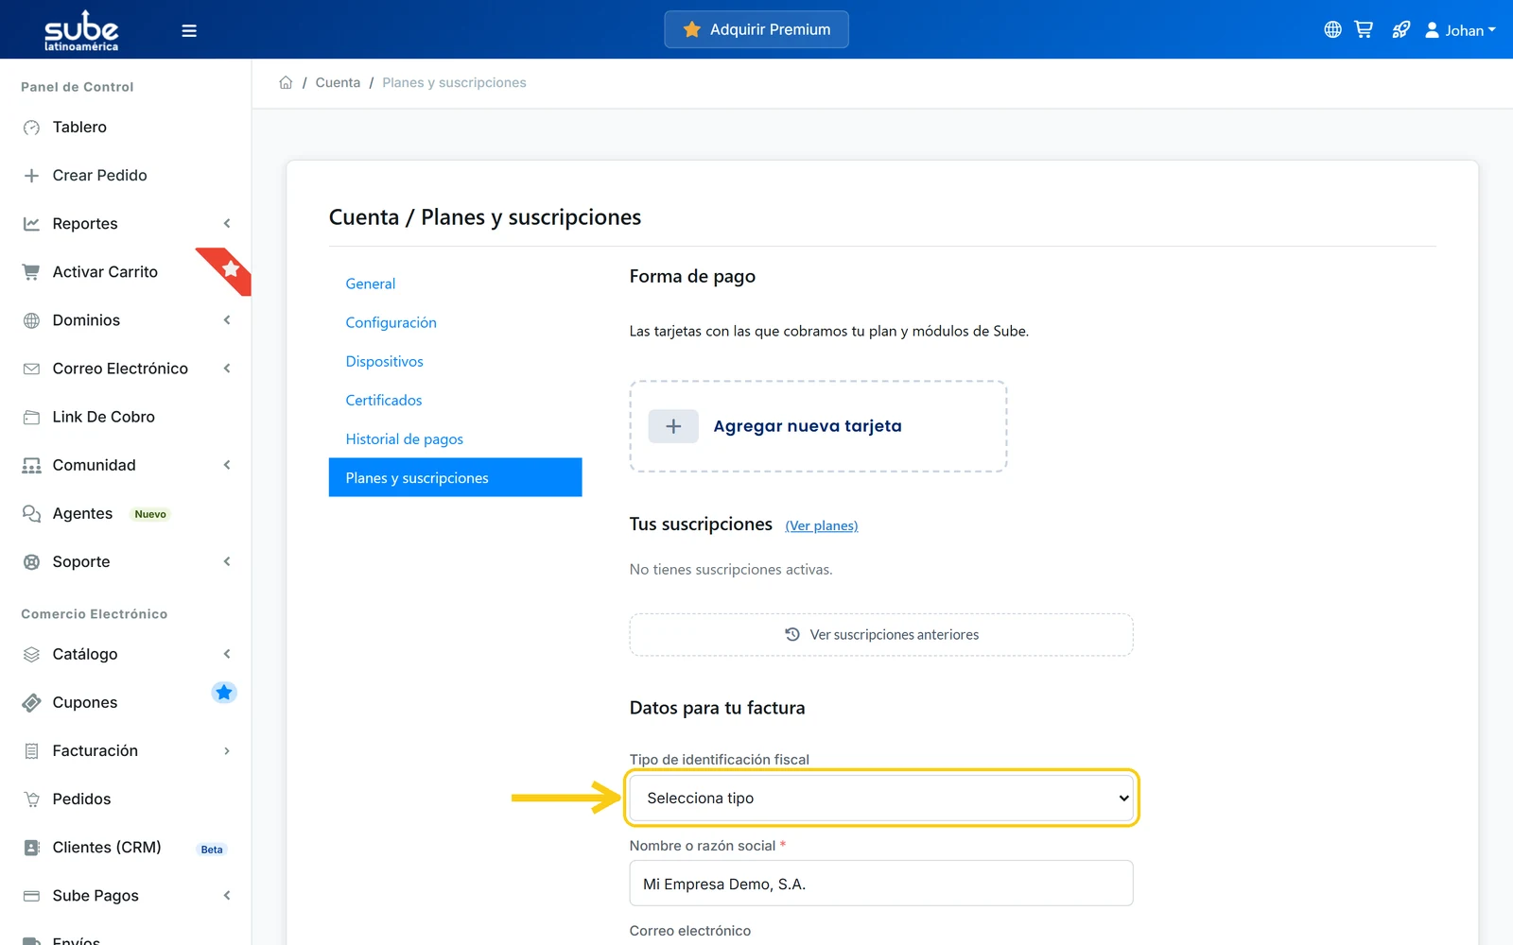Open the Ver planes link
The height and width of the screenshot is (945, 1513).
point(822,525)
